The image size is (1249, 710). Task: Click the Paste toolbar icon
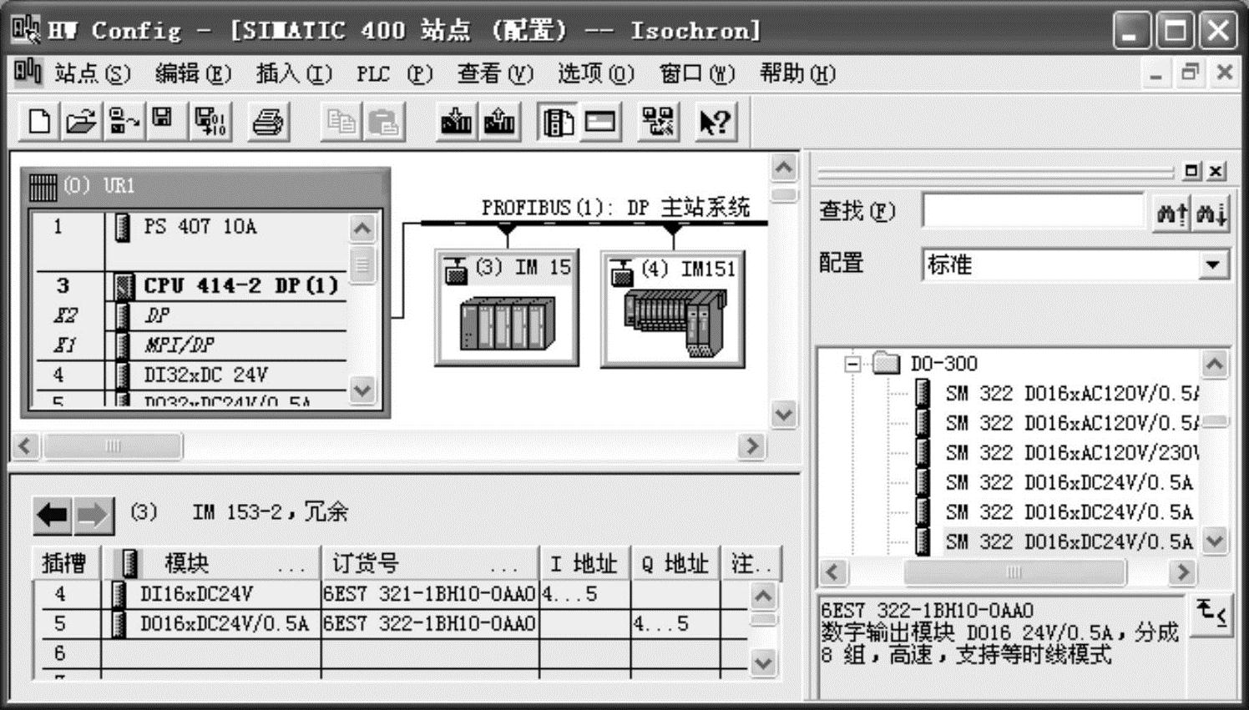383,122
